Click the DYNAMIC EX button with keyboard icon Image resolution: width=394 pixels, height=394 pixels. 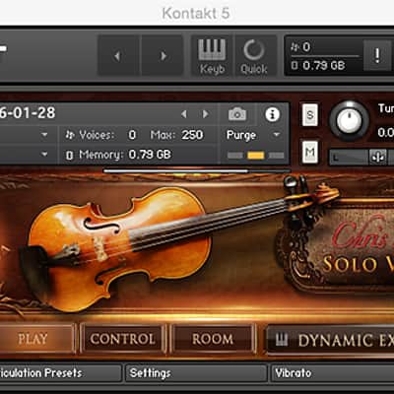coord(330,340)
